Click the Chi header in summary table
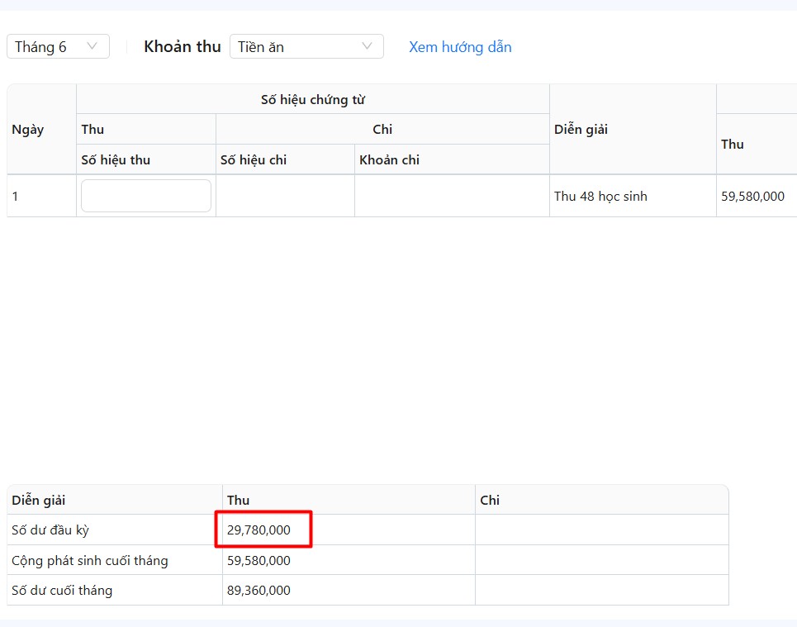Screen dimensions: 797x627 pyautogui.click(x=490, y=500)
